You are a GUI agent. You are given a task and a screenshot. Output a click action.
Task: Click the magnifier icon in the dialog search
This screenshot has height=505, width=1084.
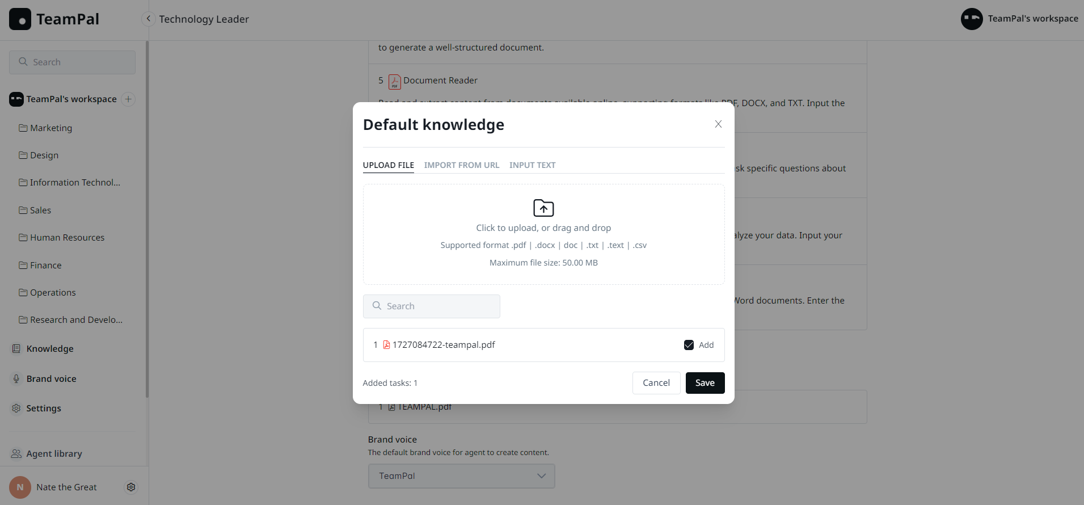tap(377, 306)
